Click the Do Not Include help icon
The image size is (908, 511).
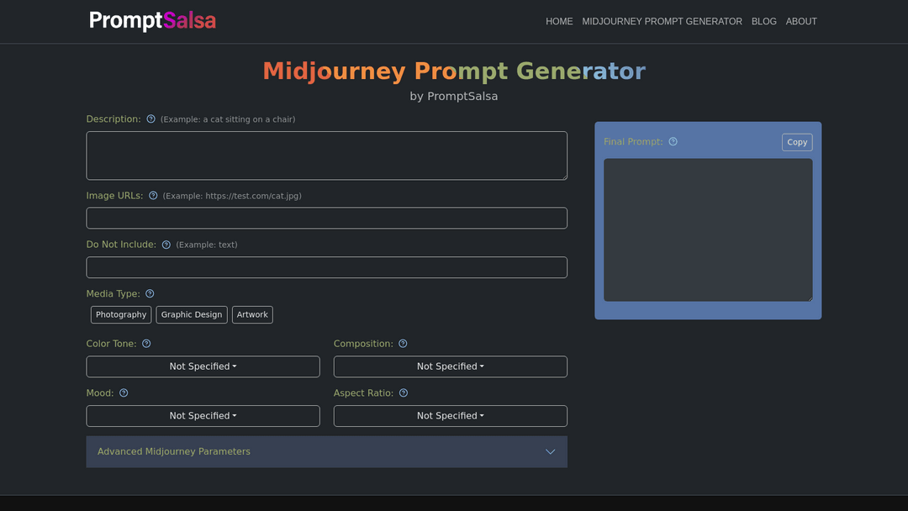click(166, 245)
